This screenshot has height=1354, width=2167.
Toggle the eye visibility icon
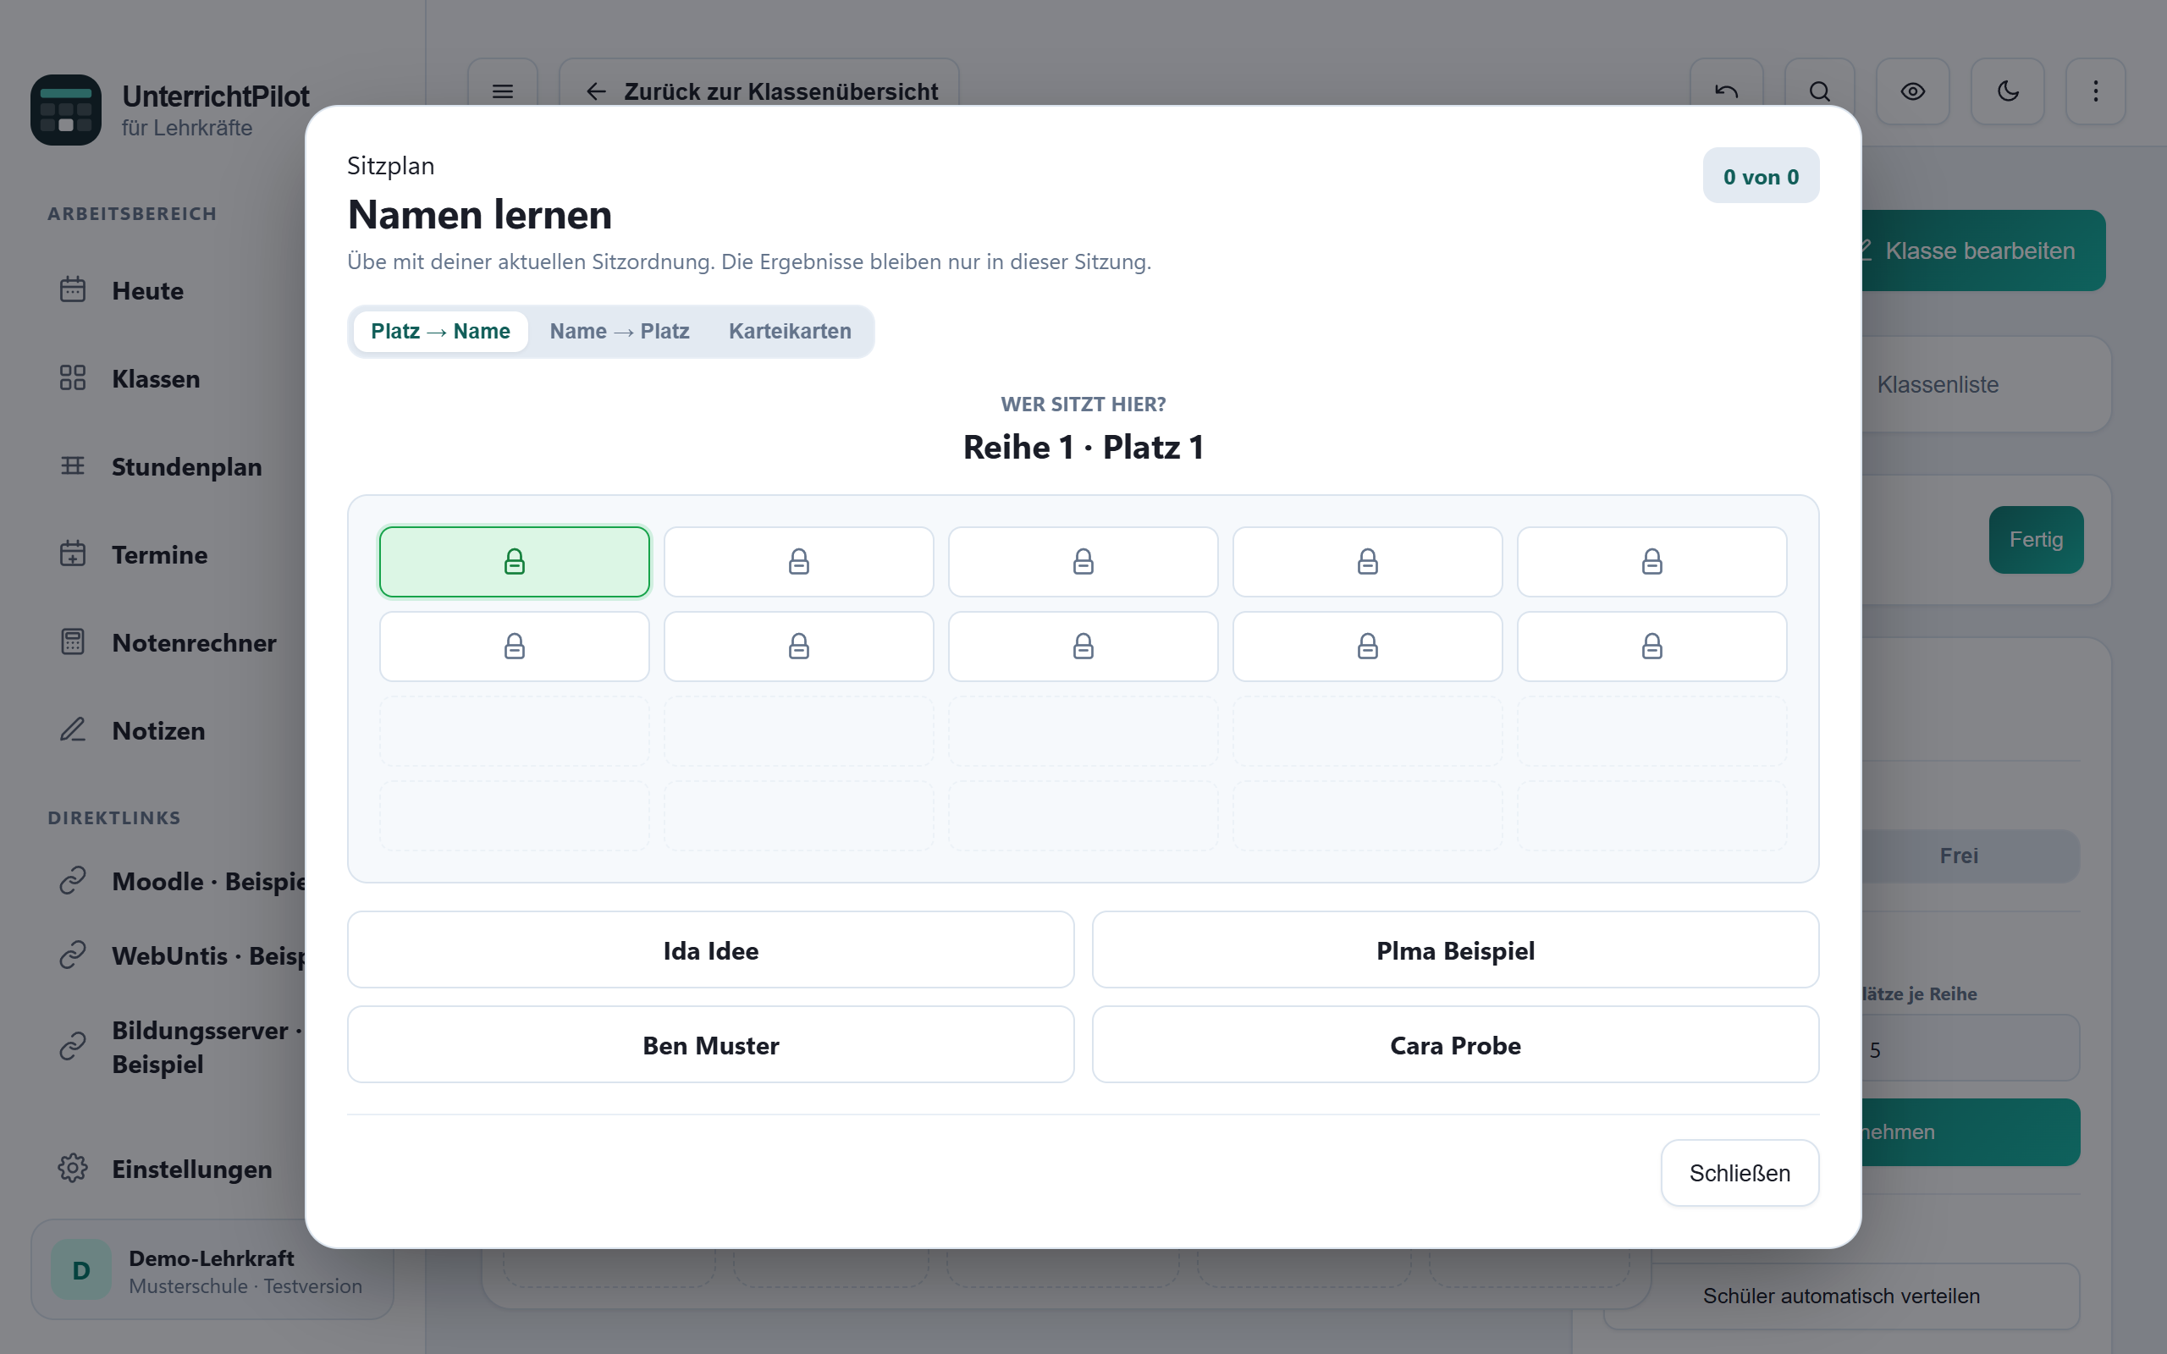1913,91
